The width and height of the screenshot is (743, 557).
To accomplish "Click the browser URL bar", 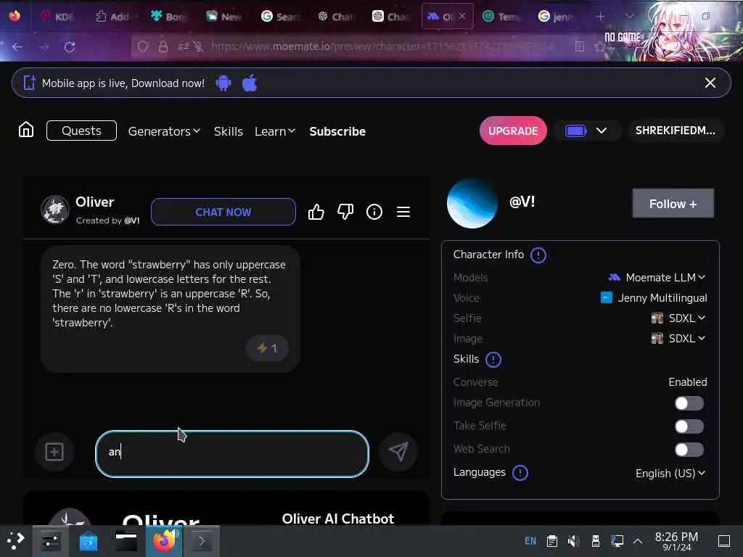I will [x=382, y=46].
